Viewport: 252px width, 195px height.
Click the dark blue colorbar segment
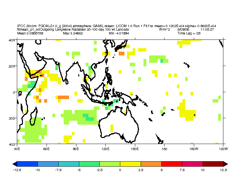(x=27, y=164)
